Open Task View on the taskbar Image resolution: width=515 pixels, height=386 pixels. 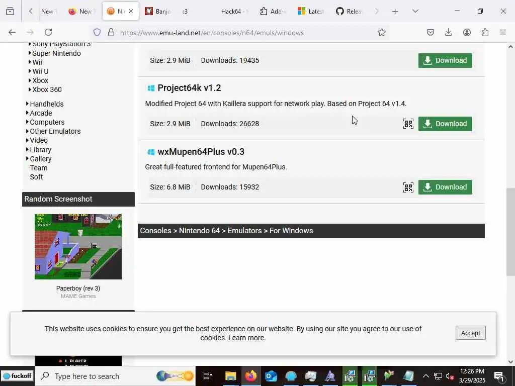click(x=208, y=376)
